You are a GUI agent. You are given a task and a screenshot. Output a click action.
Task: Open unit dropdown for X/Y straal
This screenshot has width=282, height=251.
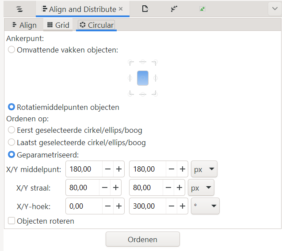click(201, 187)
